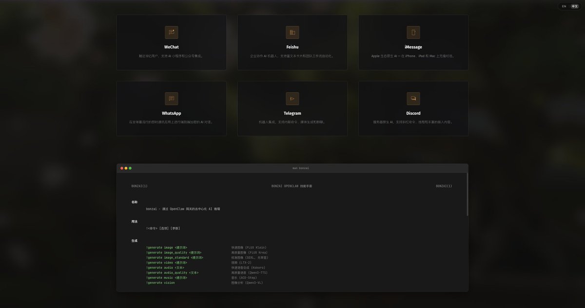Click the WeChat card icon
Screen dimensions: 585x308
[x=172, y=32]
